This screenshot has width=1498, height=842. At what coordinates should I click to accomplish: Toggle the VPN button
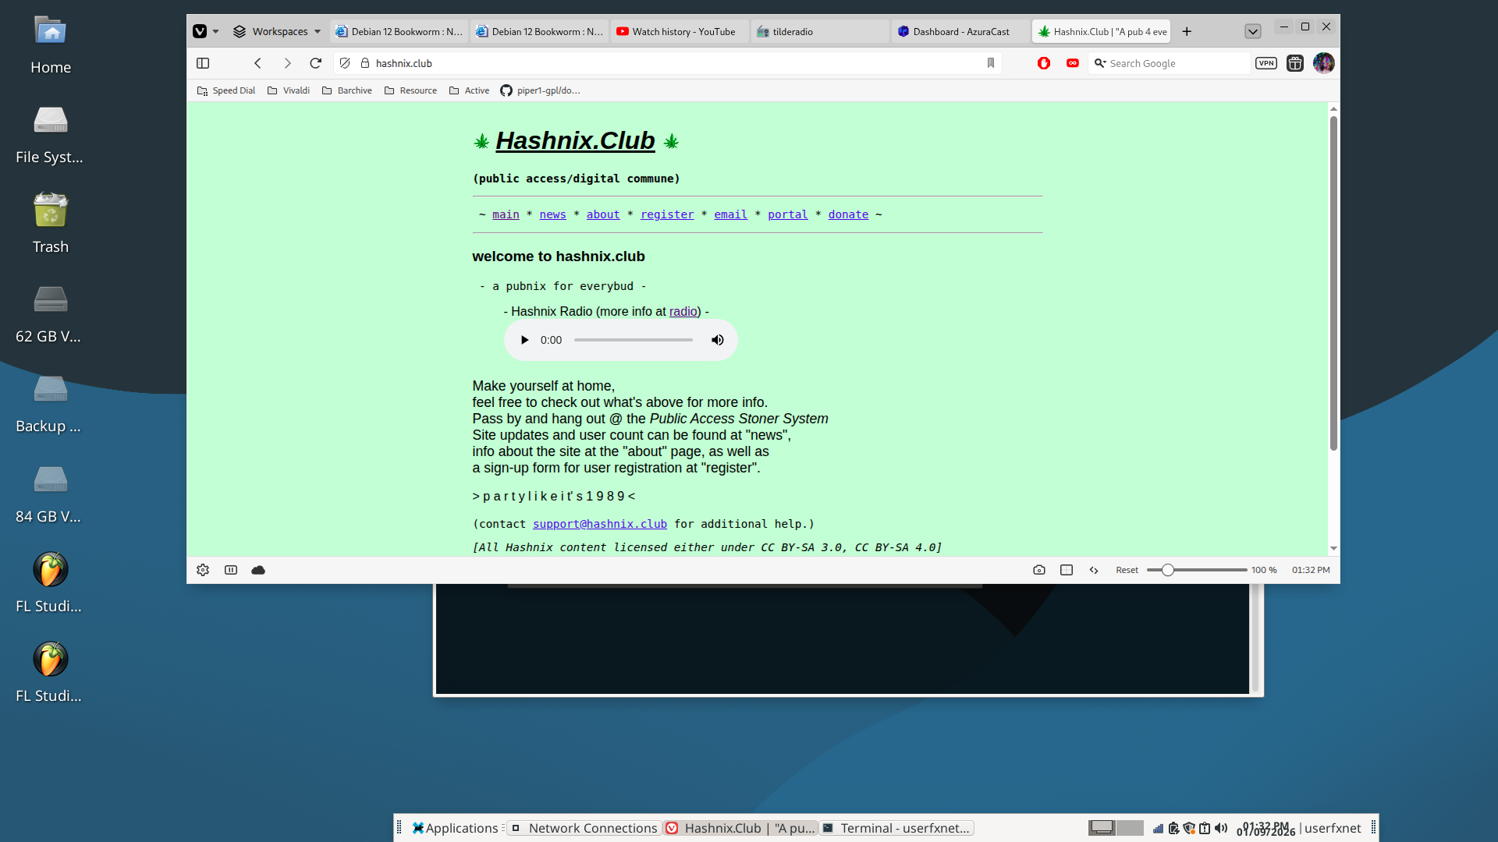click(1265, 63)
